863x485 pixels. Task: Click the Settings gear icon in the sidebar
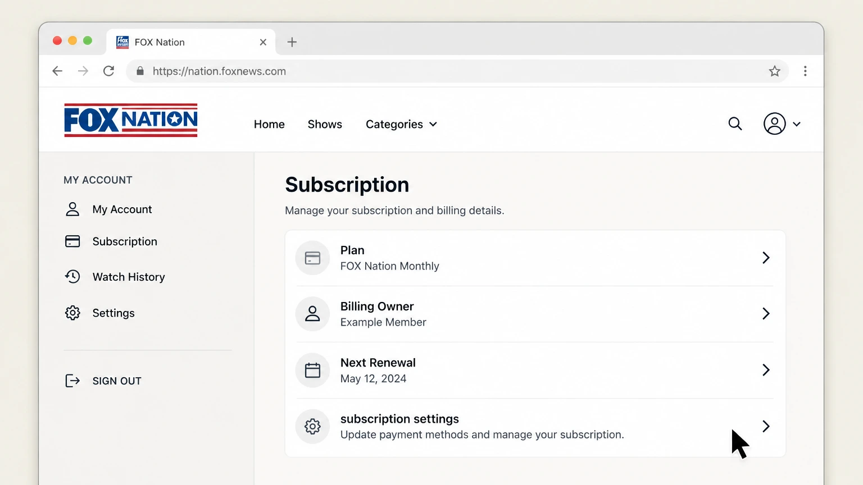tap(72, 313)
